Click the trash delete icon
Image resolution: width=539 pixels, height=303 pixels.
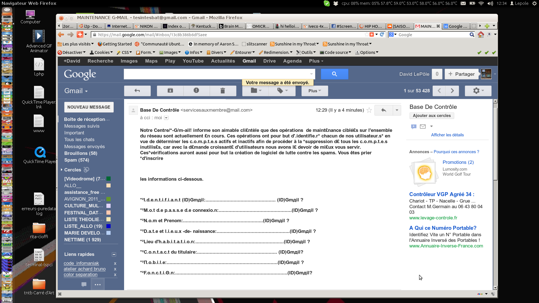[223, 91]
